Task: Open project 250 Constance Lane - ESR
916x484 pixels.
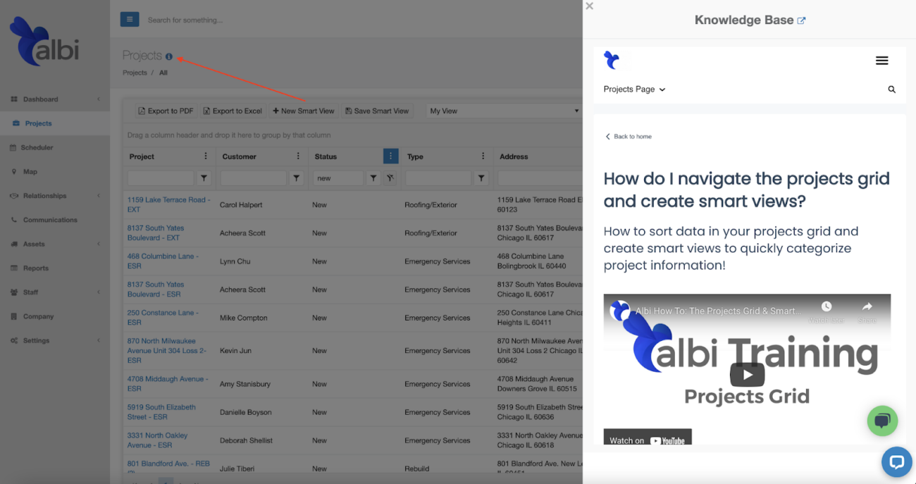Action: pyautogui.click(x=163, y=317)
